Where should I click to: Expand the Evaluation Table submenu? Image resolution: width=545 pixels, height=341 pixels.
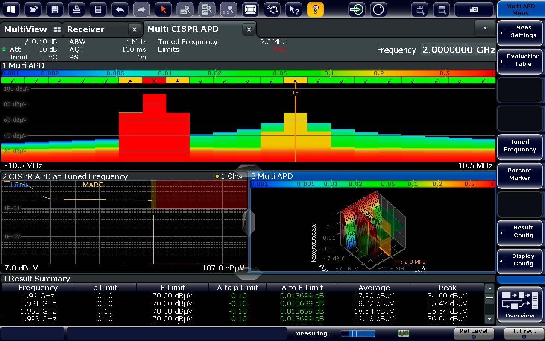[x=520, y=60]
